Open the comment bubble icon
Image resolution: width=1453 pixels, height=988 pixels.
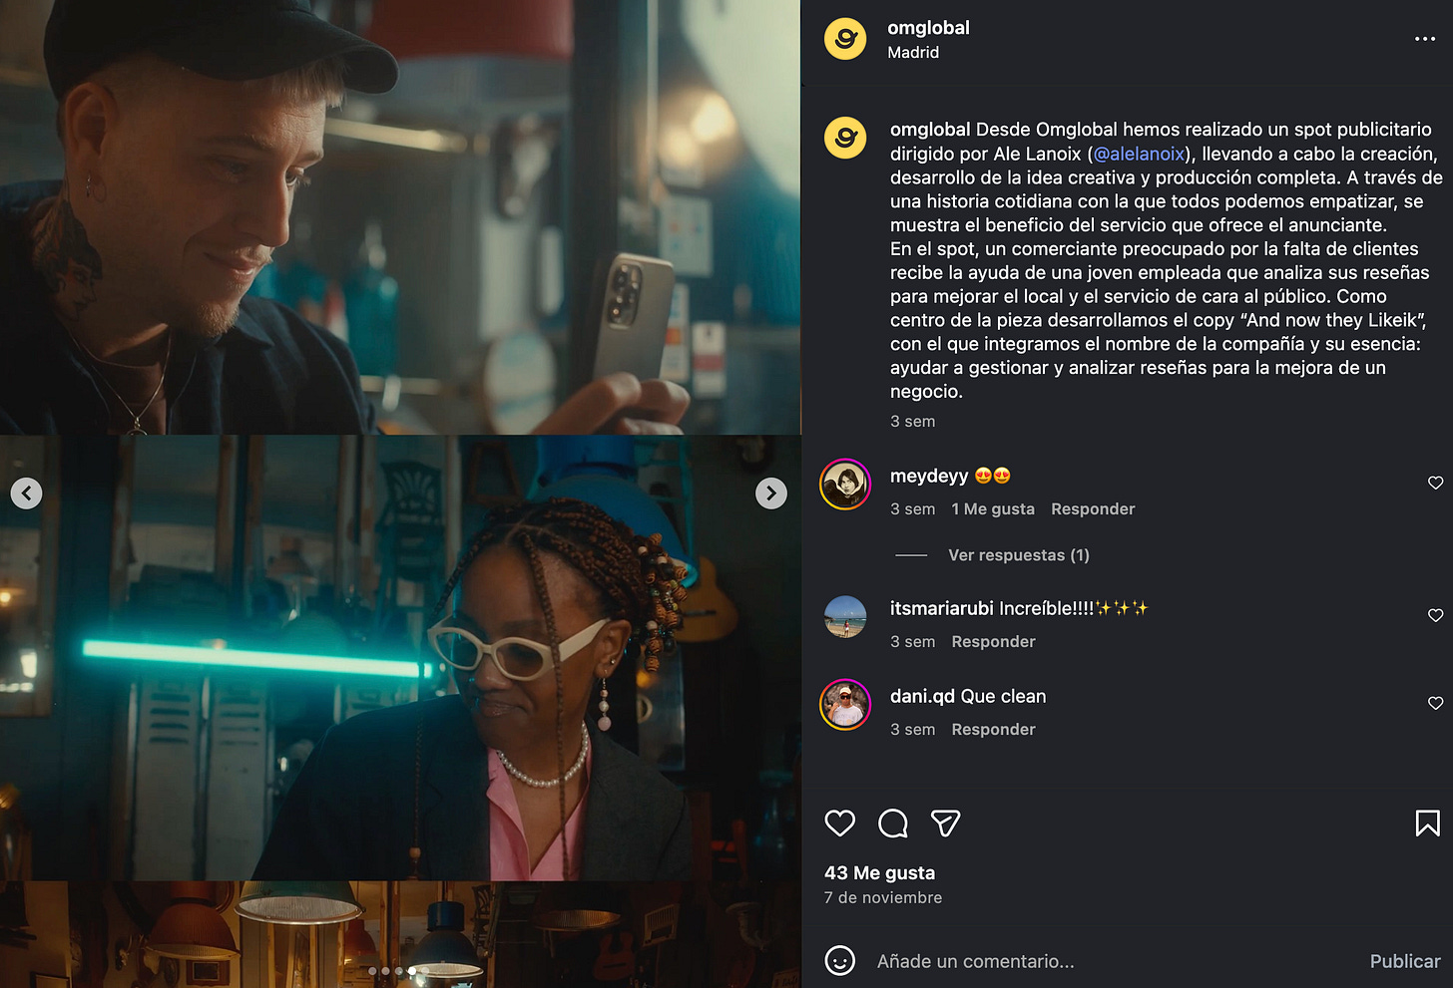[x=893, y=823]
